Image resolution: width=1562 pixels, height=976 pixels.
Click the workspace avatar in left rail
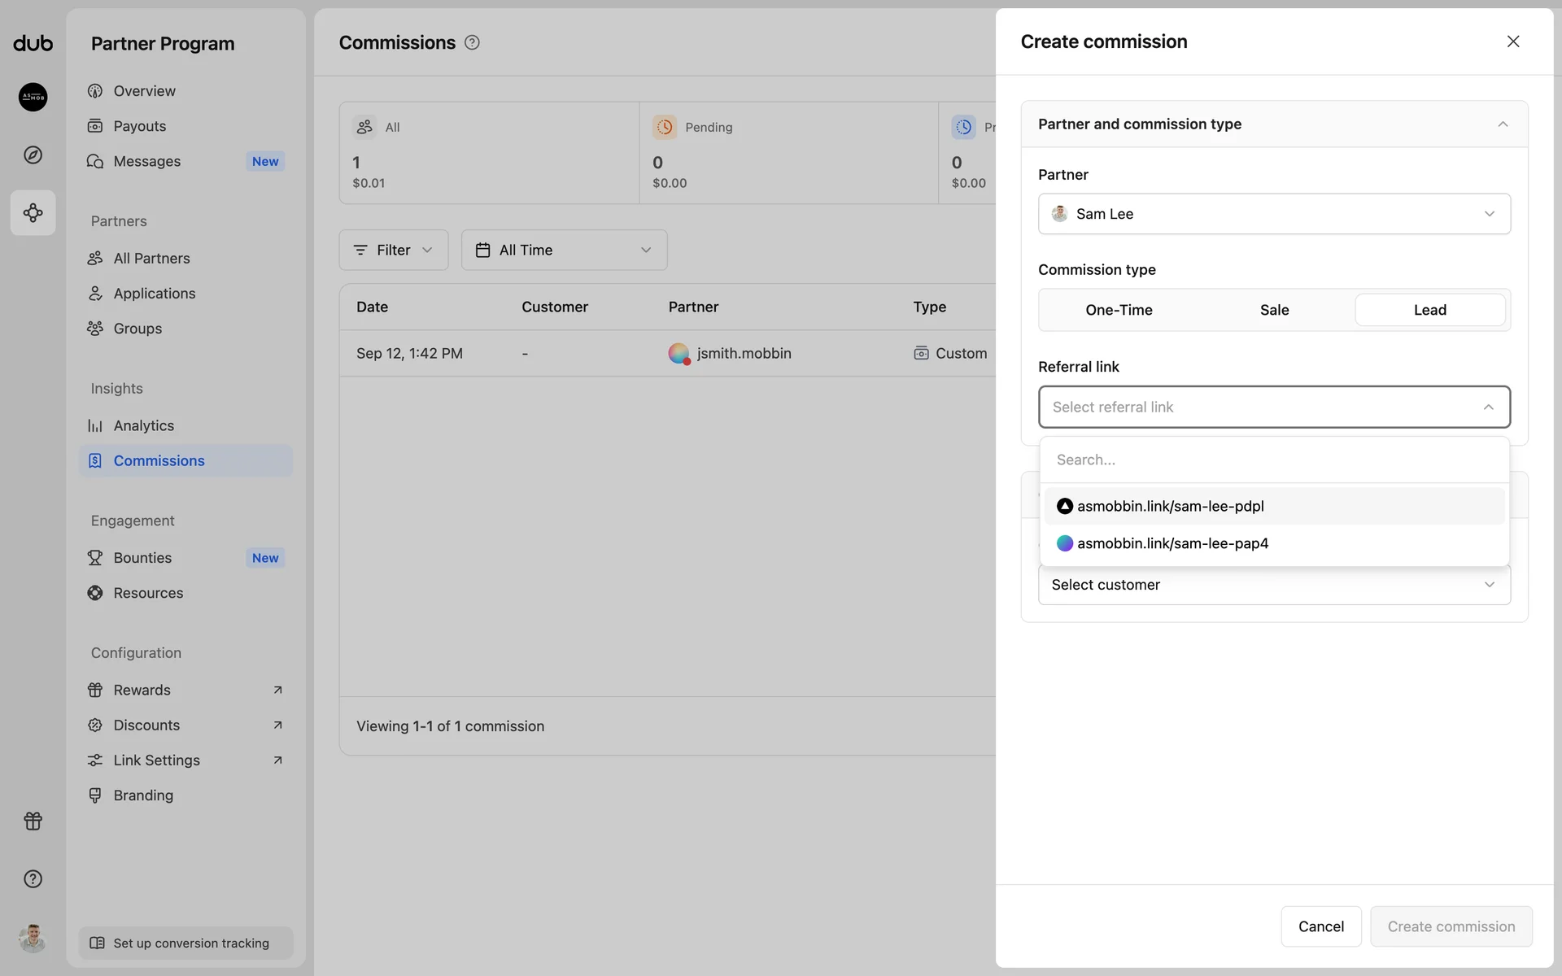[33, 97]
